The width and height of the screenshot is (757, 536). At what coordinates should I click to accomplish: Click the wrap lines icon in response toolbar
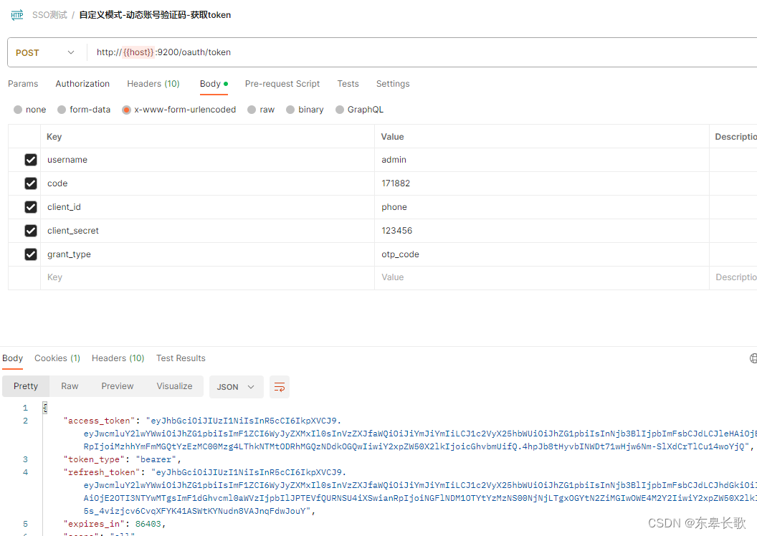(279, 386)
